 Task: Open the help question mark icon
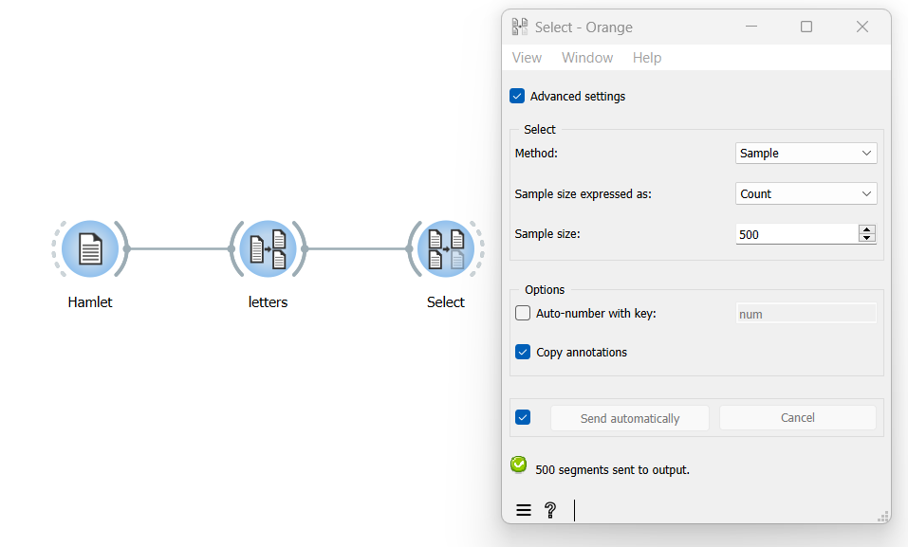(550, 510)
